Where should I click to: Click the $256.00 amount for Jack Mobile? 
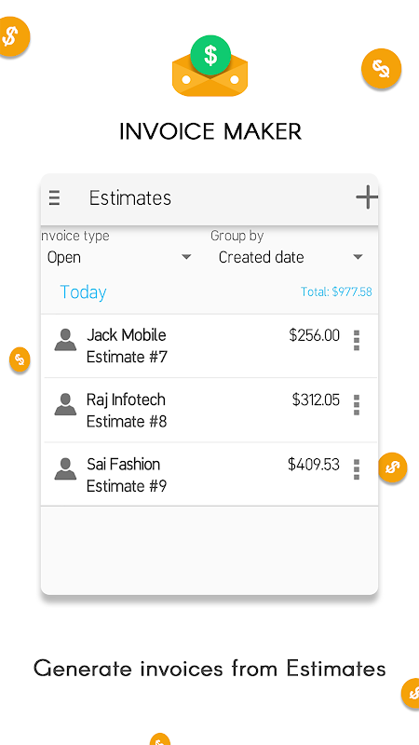click(x=315, y=335)
